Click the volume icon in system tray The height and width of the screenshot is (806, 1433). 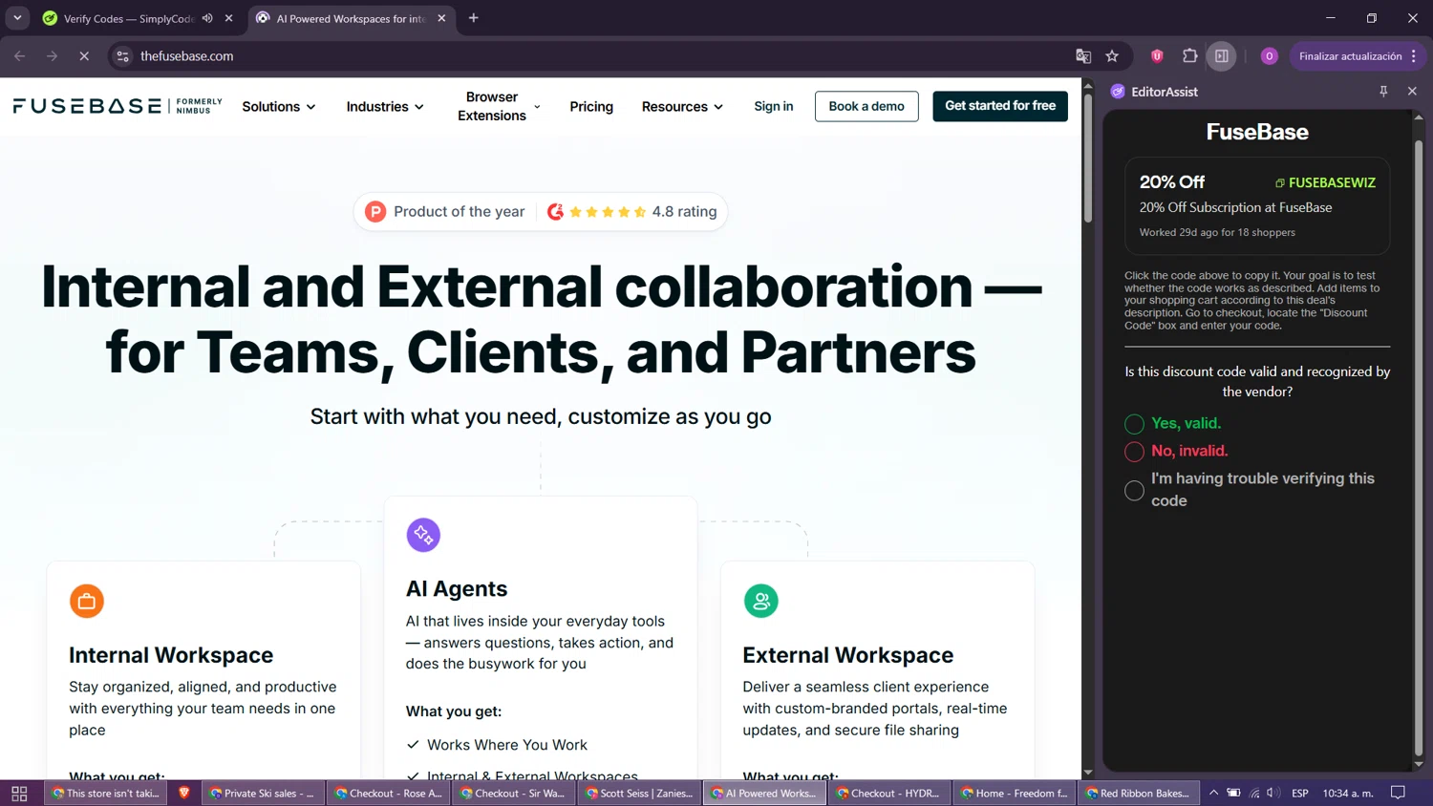1273,793
